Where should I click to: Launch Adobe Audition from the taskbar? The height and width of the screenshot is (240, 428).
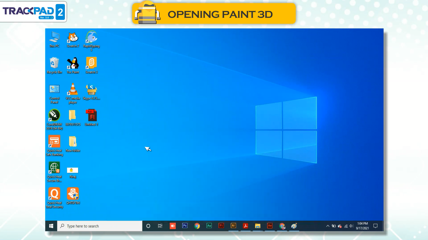[209, 226]
